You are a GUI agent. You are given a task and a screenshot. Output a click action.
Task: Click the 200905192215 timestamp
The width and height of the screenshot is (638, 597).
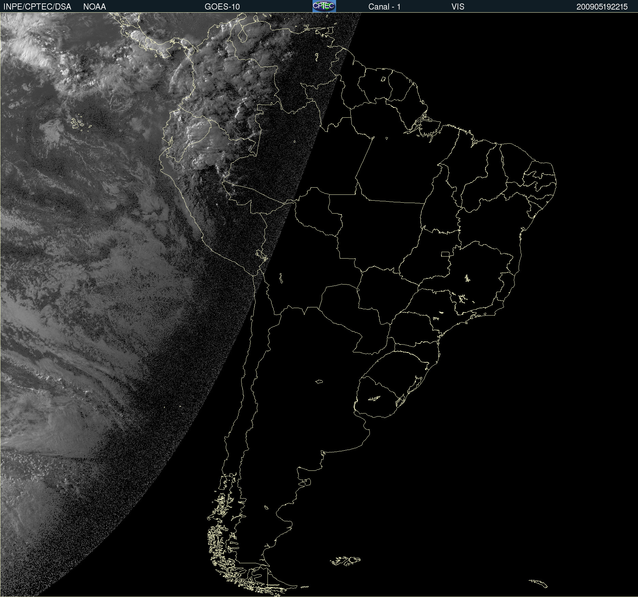[x=602, y=7]
